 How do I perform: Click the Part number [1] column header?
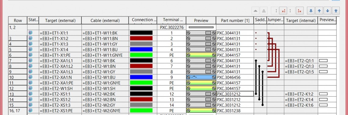[235, 20]
